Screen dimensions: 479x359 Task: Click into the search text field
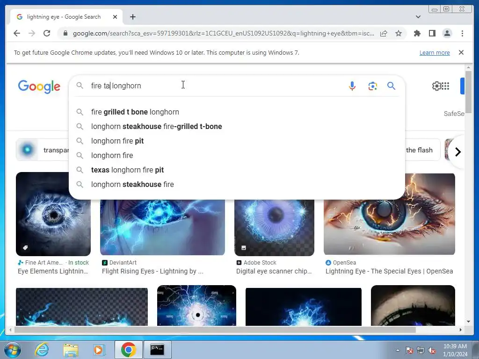(x=214, y=86)
